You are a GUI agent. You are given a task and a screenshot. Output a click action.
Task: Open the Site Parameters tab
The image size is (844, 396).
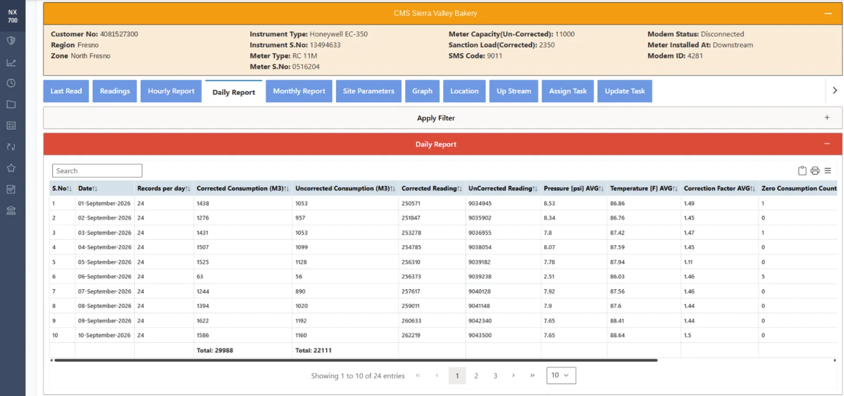(x=369, y=91)
